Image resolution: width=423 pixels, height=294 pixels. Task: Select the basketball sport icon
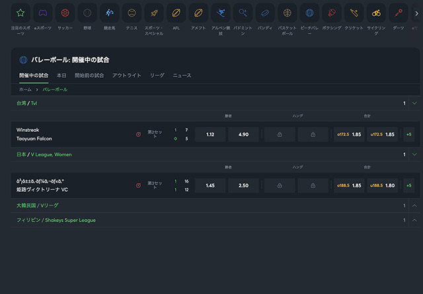coord(286,13)
